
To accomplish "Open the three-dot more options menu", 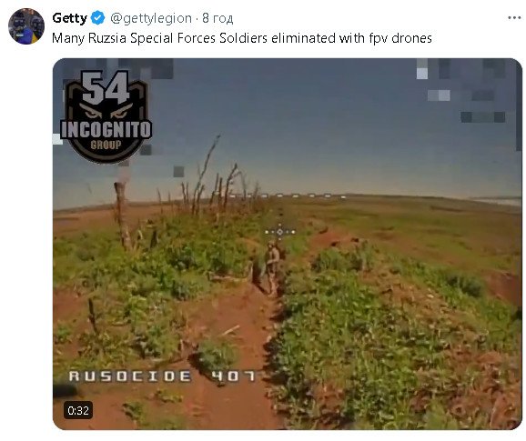I will [514, 18].
